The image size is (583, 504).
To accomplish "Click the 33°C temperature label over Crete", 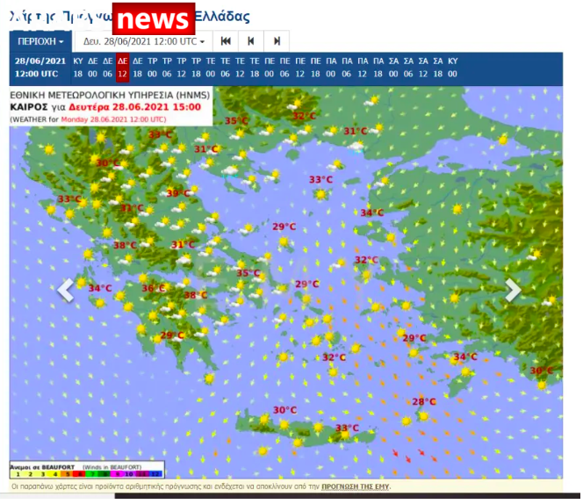I will click(347, 428).
